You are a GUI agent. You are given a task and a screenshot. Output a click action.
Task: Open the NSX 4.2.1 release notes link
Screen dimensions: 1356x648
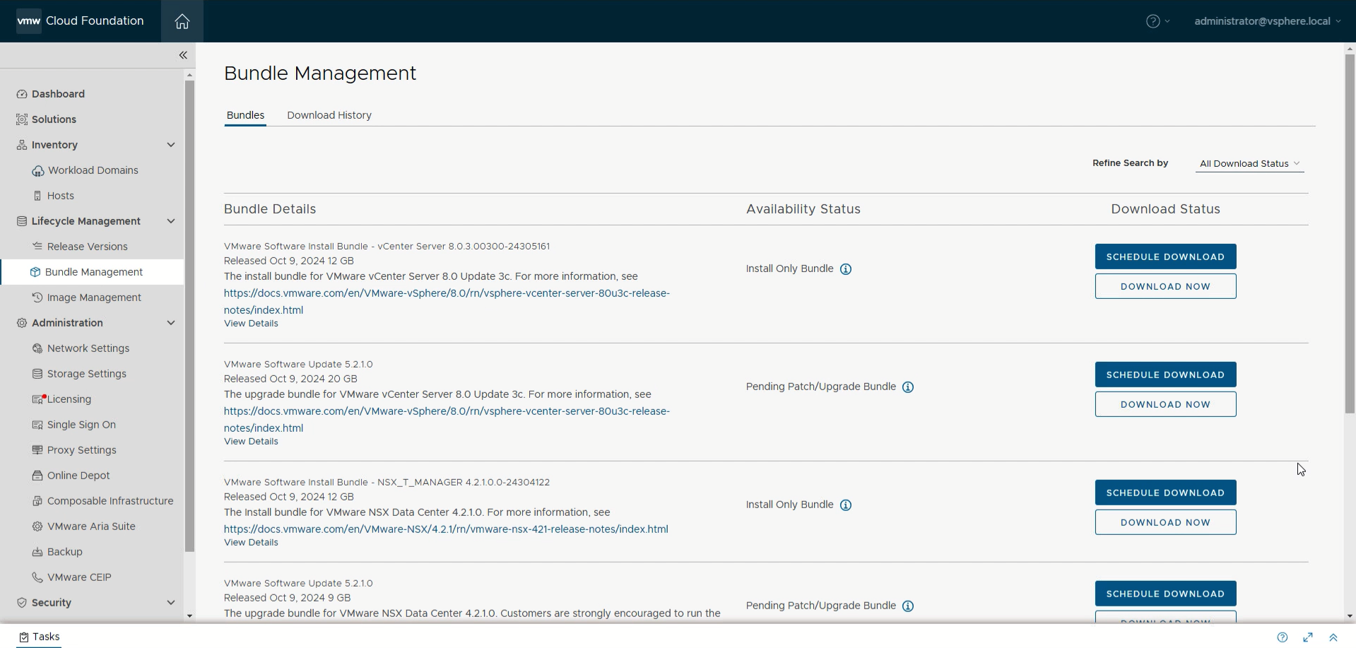pos(445,529)
